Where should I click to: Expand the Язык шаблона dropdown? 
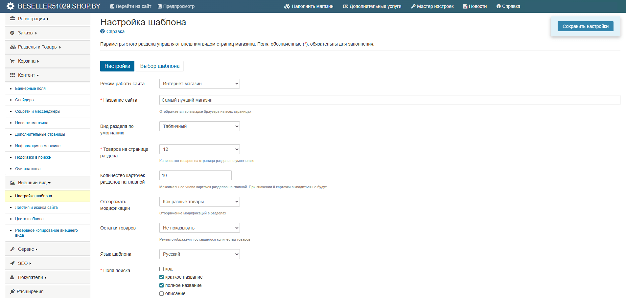(199, 254)
